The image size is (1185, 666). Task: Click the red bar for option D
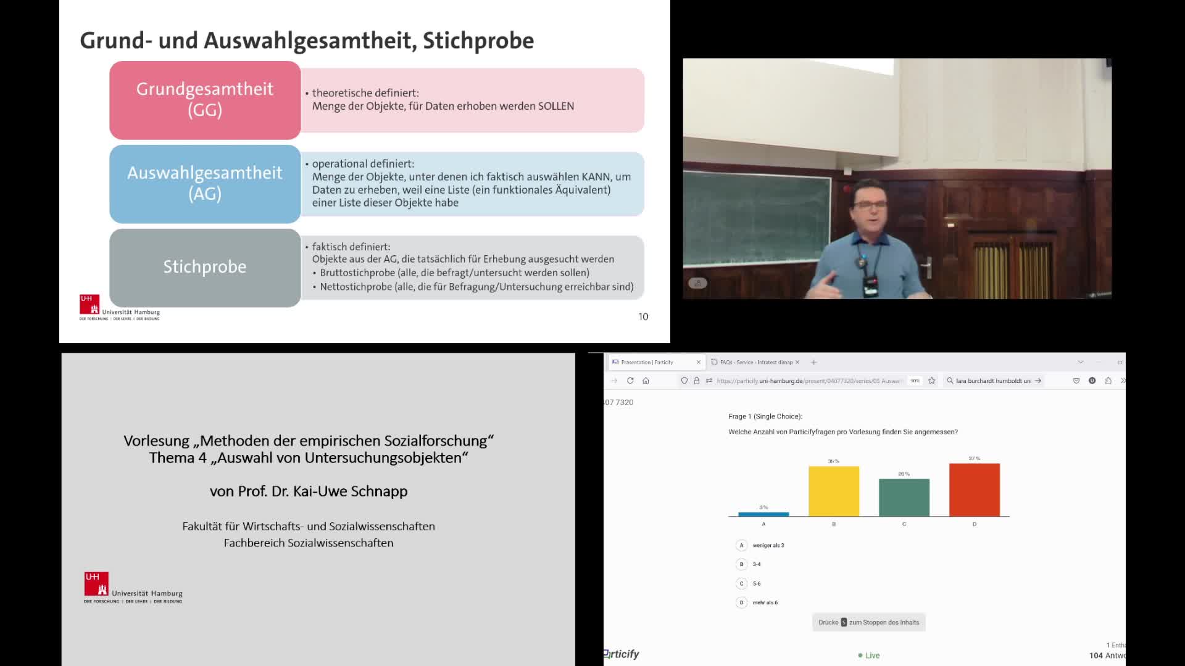(975, 490)
